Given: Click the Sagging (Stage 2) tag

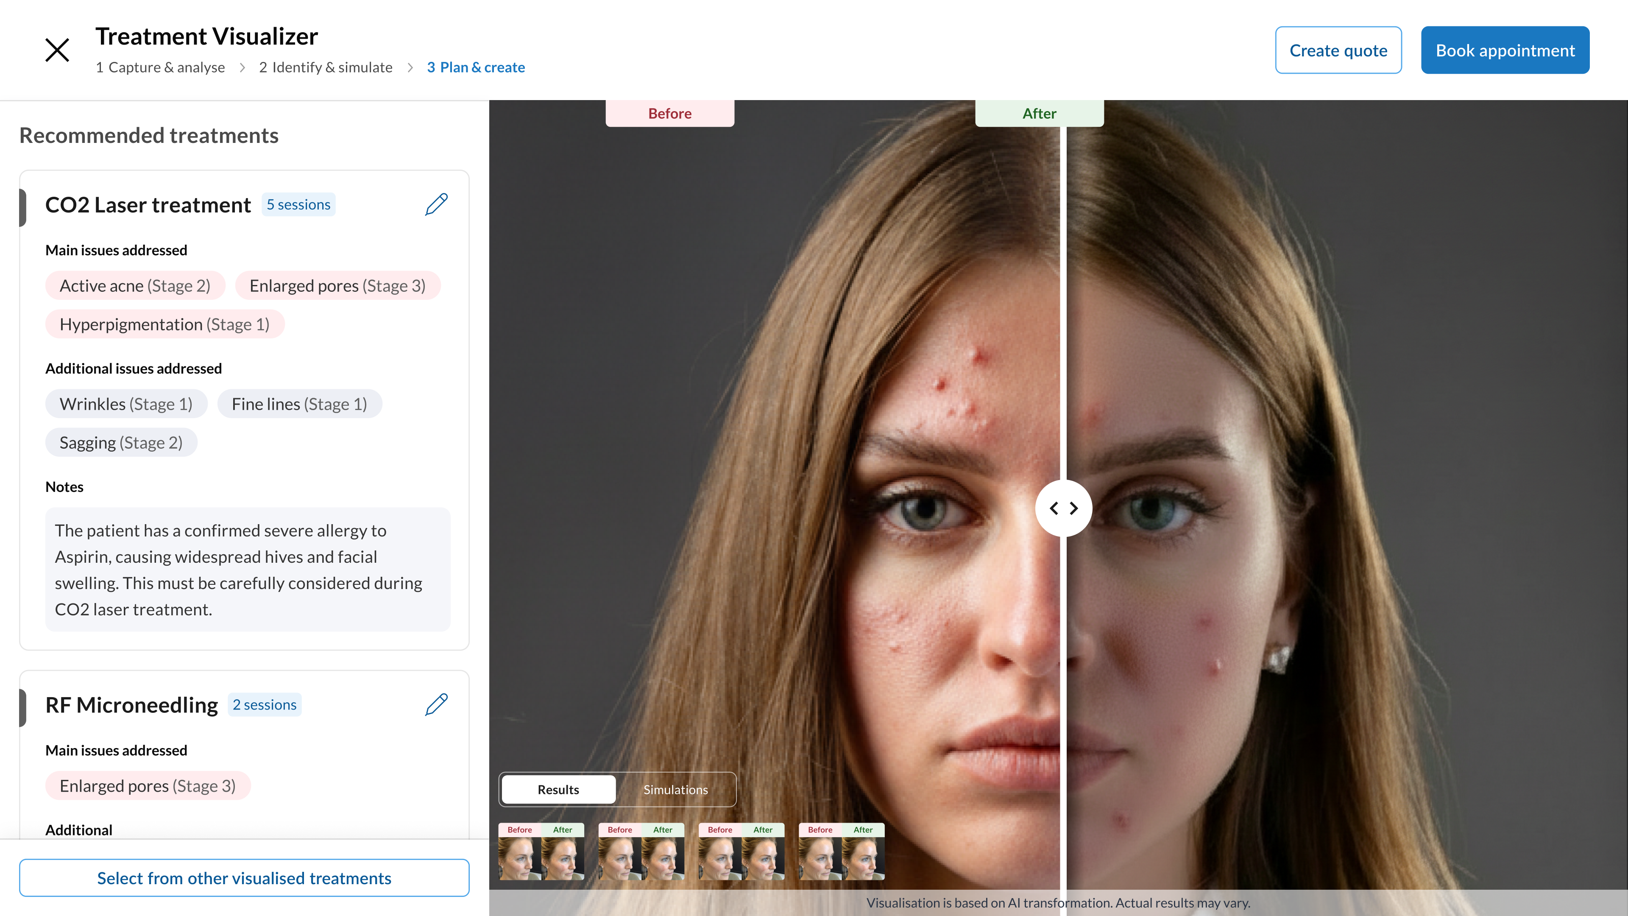Looking at the screenshot, I should 121,442.
